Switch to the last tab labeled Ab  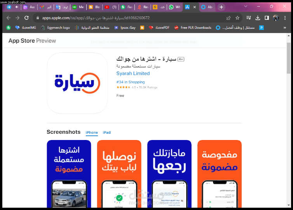pos(208,7)
